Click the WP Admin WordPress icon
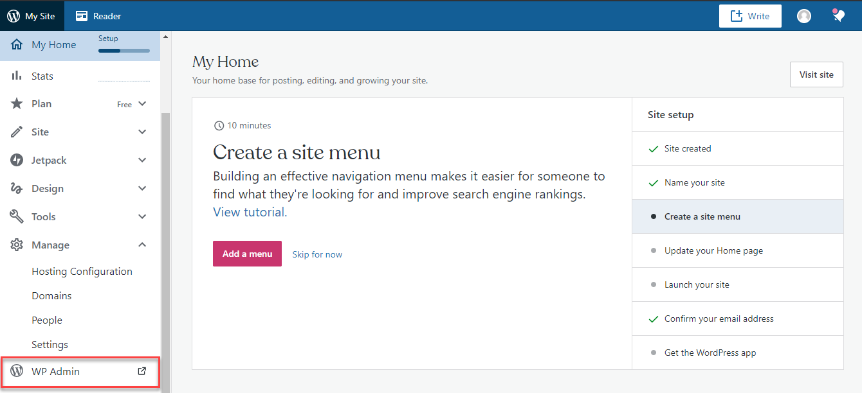Screen dimensions: 862x393 click(15, 371)
